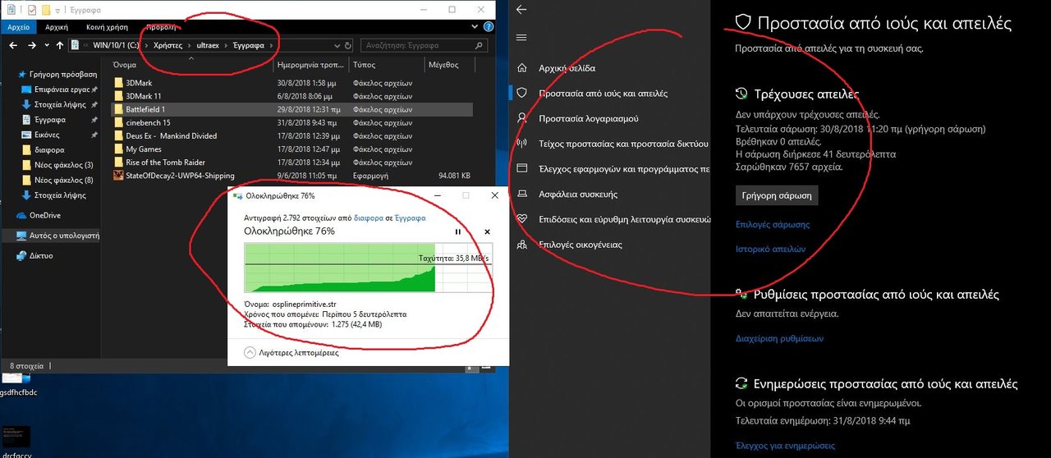This screenshot has width=1051, height=458.
Task: Click Χρήστες in the address breadcrumb
Action: 169,45
